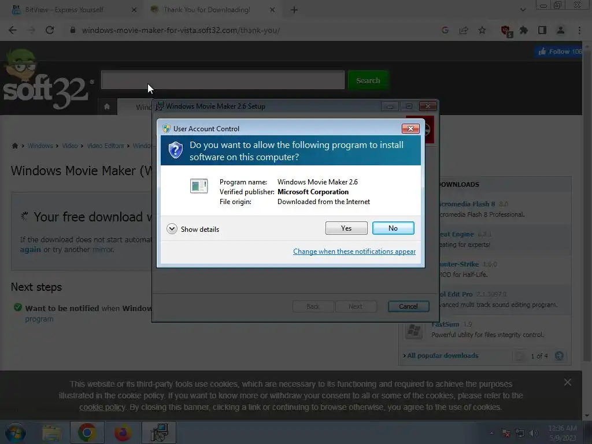
Task: Click the program icon beside Program name
Action: [199, 186]
